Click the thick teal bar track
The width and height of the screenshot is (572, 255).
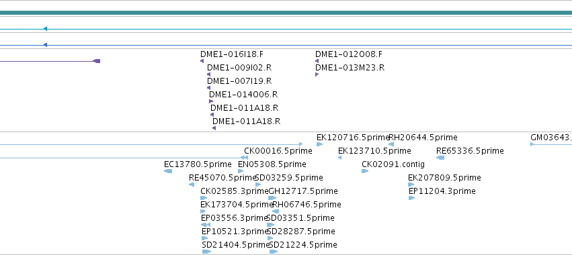click(286, 13)
